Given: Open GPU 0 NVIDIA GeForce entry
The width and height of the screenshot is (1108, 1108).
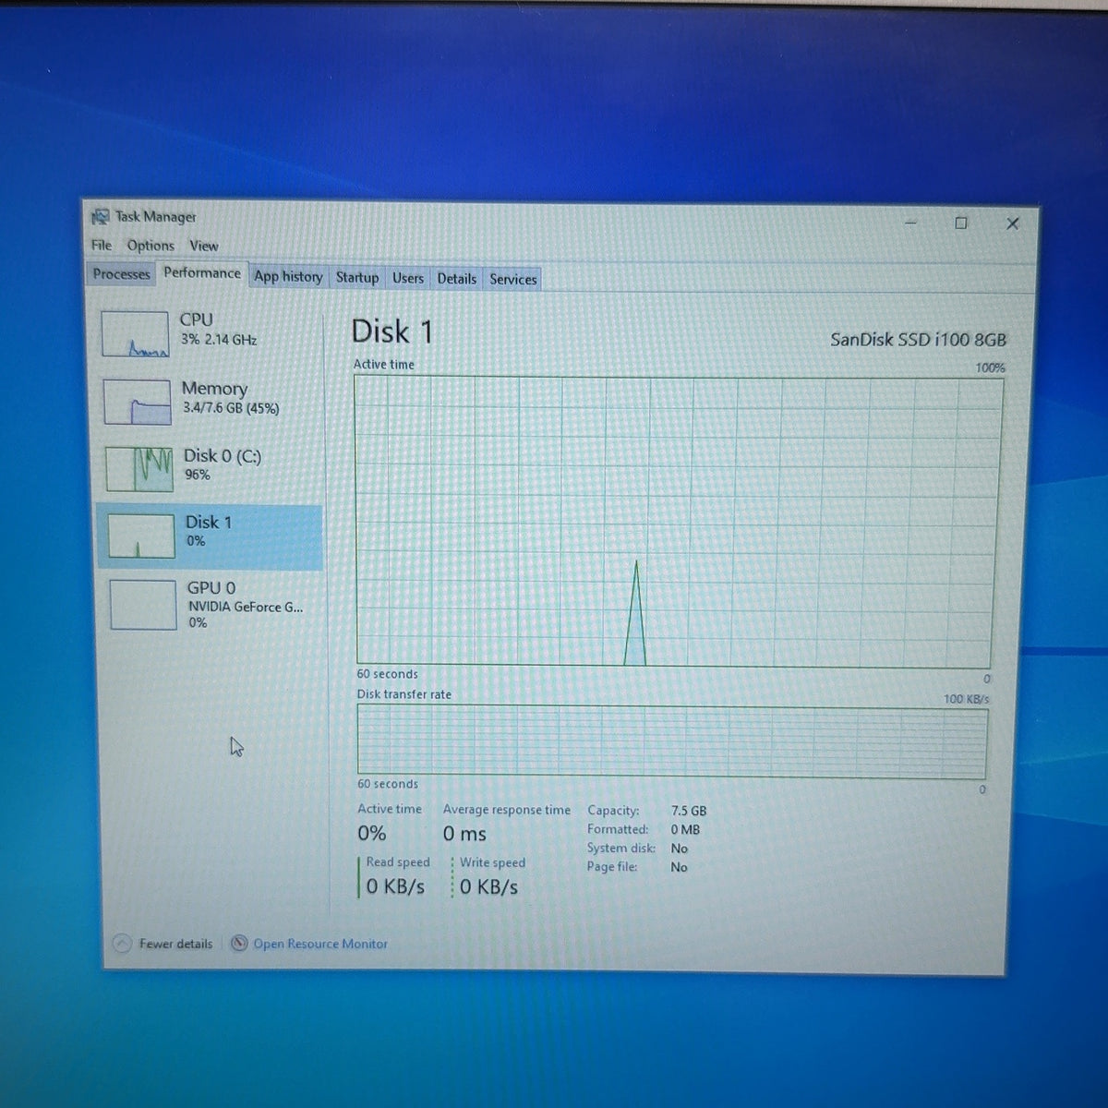Looking at the screenshot, I should pyautogui.click(x=211, y=605).
